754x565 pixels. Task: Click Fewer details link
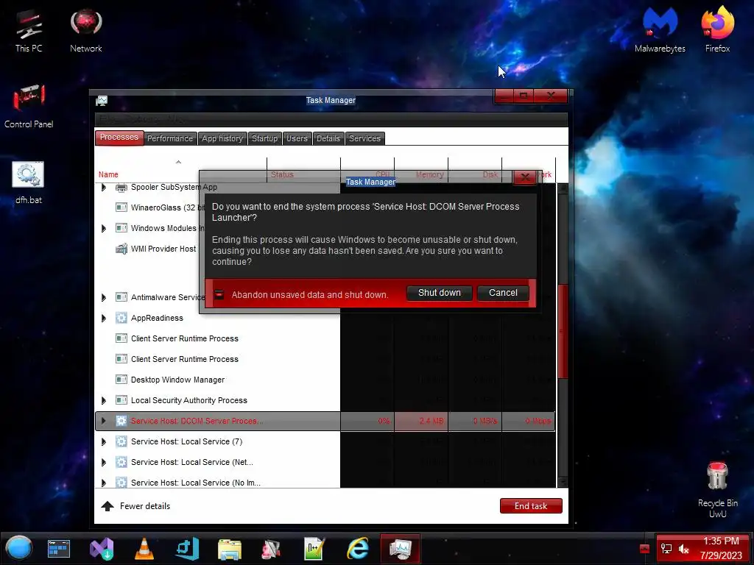[x=135, y=506]
